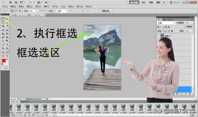Click the foreground red color swatch
Viewport: 198px width, 117px height.
point(4,61)
